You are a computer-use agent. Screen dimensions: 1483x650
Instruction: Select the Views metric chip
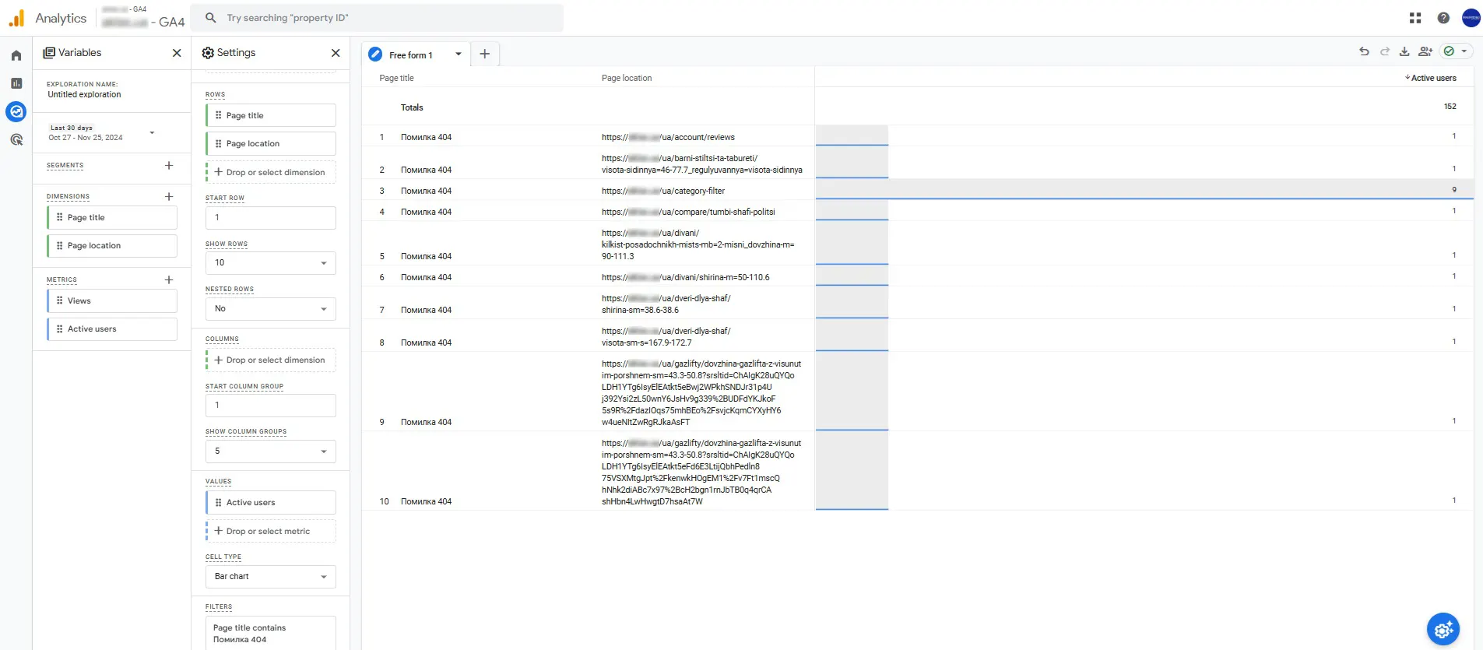112,301
